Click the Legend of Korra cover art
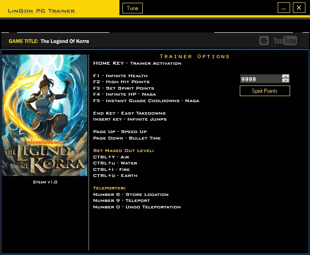 point(45,115)
